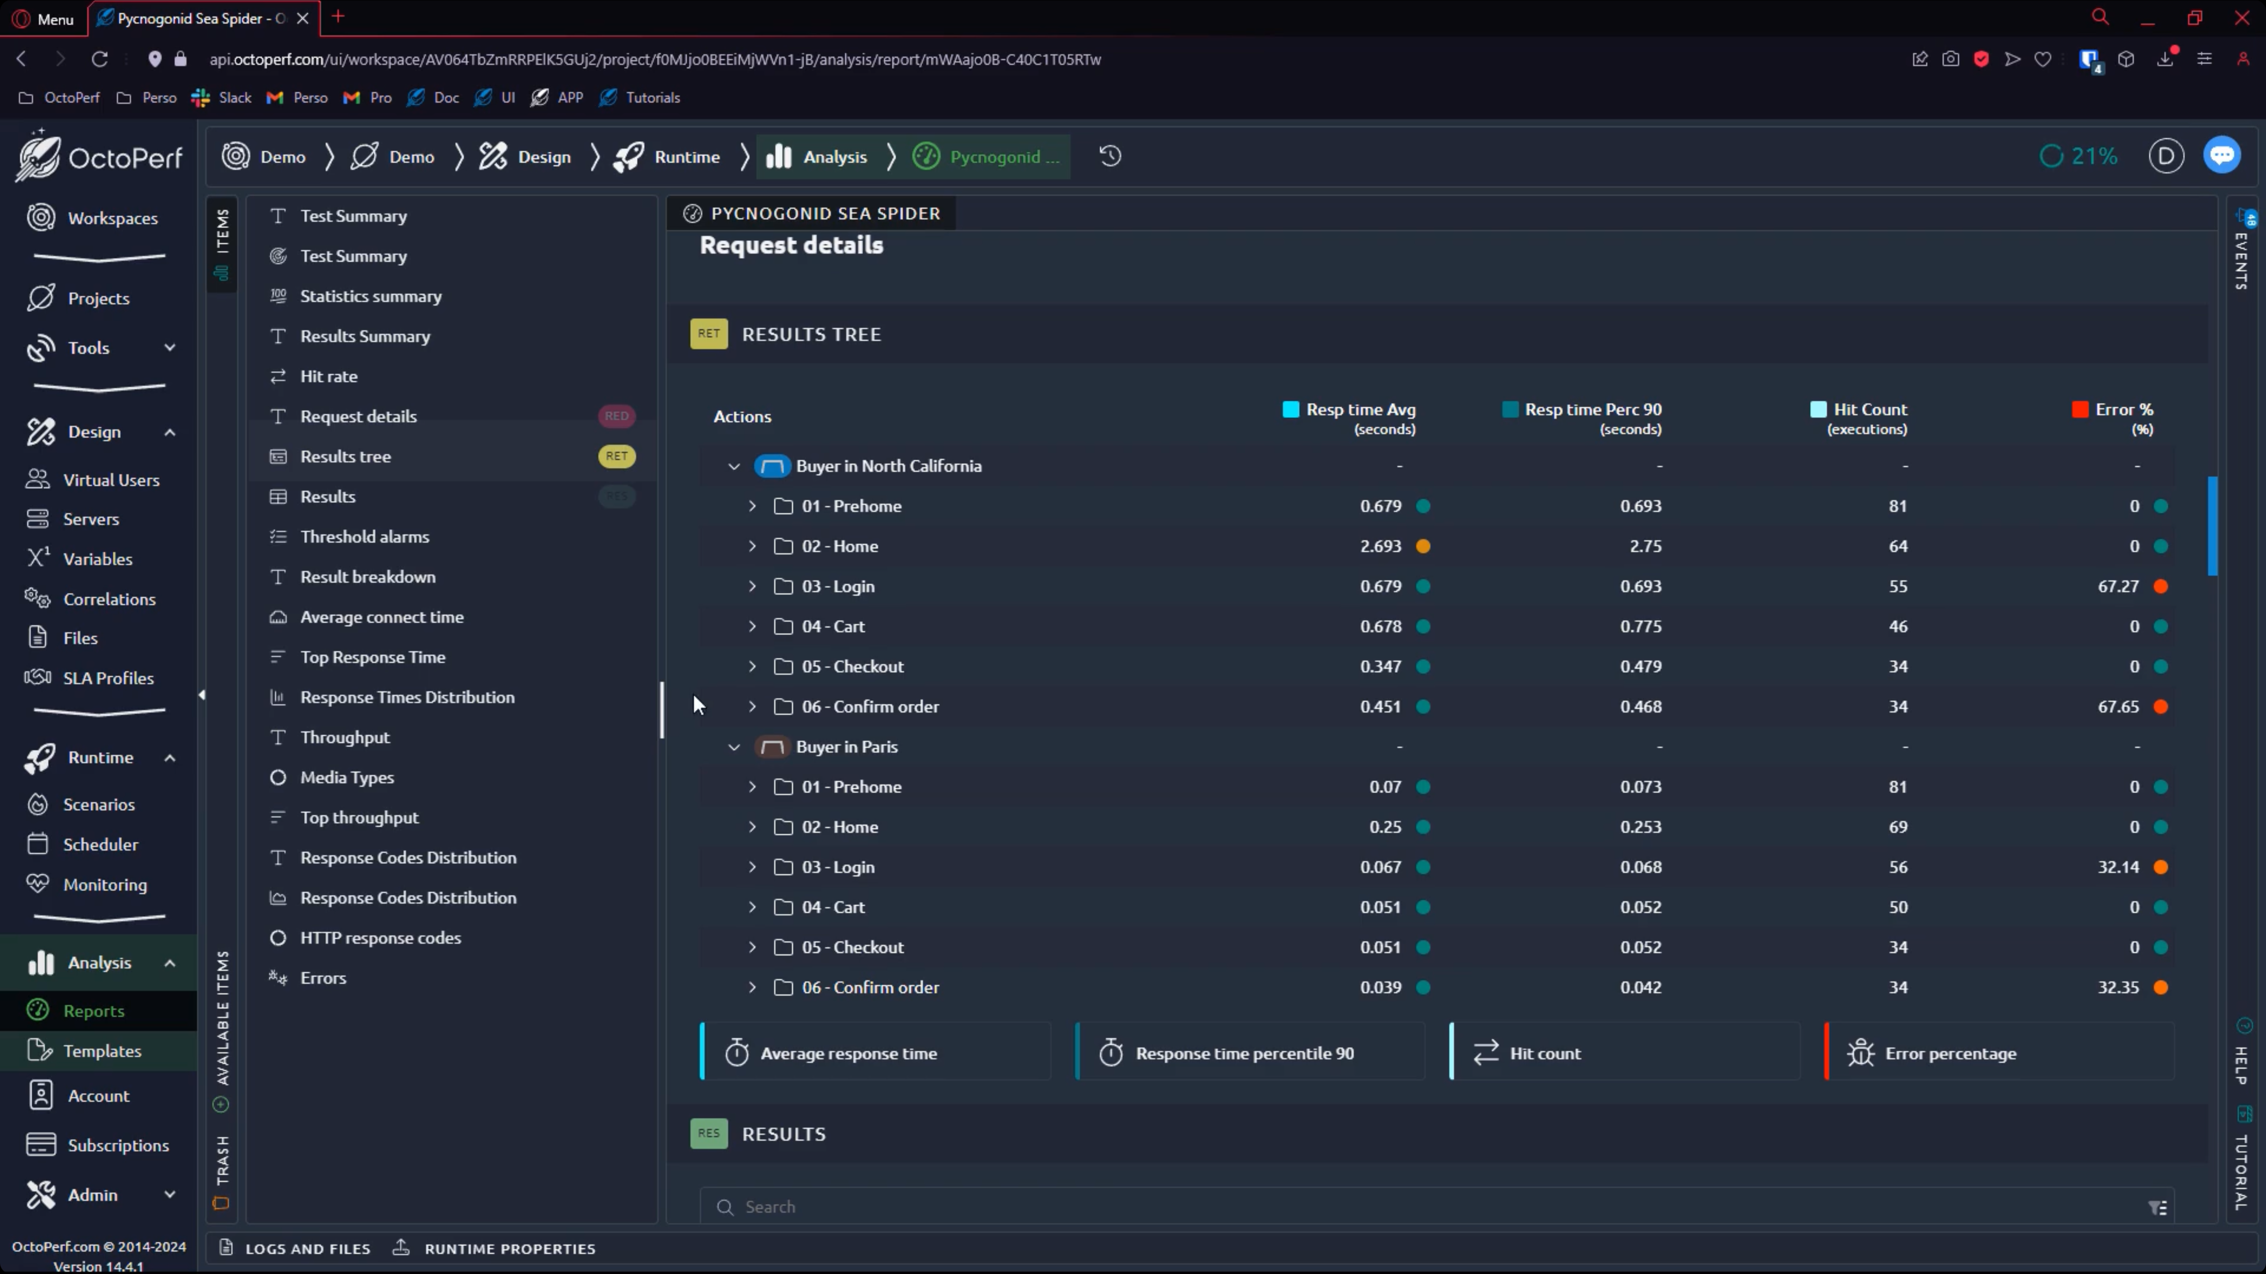2266x1274 pixels.
Task: Click the OctoPerf logo
Action: pos(99,157)
